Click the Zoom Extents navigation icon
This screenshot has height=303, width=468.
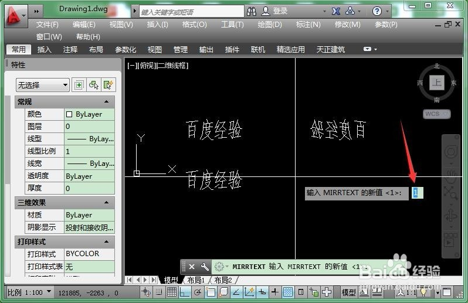[450, 193]
